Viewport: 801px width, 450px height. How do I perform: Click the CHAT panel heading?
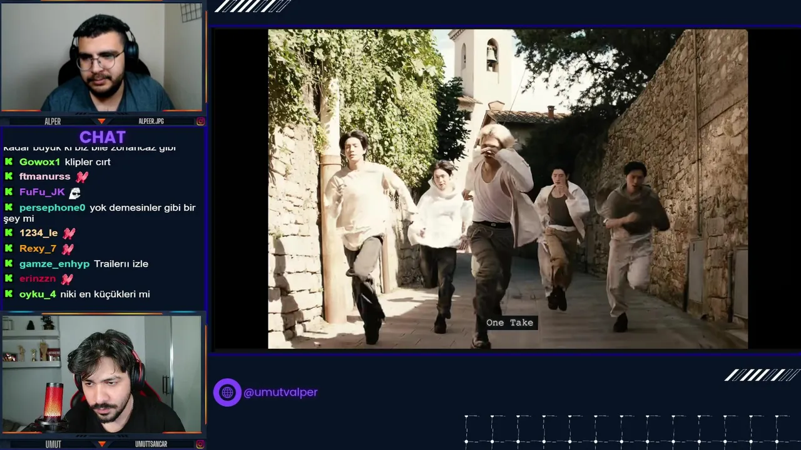point(103,137)
